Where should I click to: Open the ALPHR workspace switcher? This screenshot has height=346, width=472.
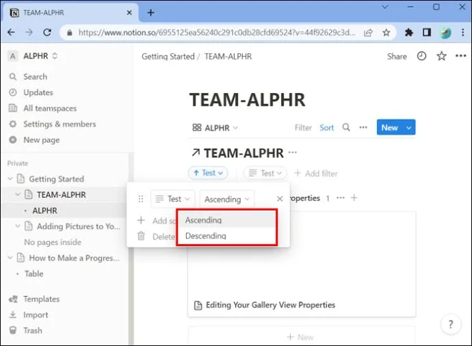pos(33,56)
